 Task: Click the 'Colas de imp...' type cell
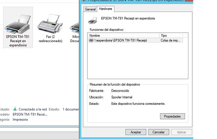170,40
